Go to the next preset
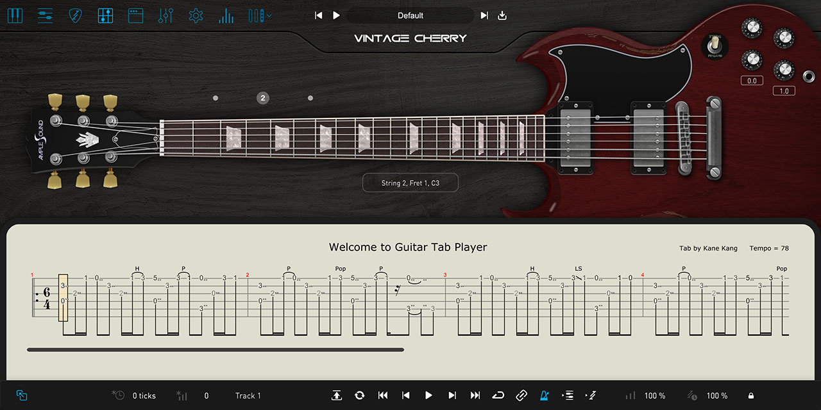Viewport: 821px width, 410px height. click(484, 15)
